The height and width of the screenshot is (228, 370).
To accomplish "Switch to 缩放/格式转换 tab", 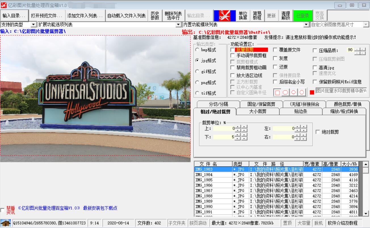I will pyautogui.click(x=344, y=111).
